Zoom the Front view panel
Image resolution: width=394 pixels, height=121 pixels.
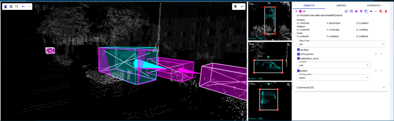point(288,84)
